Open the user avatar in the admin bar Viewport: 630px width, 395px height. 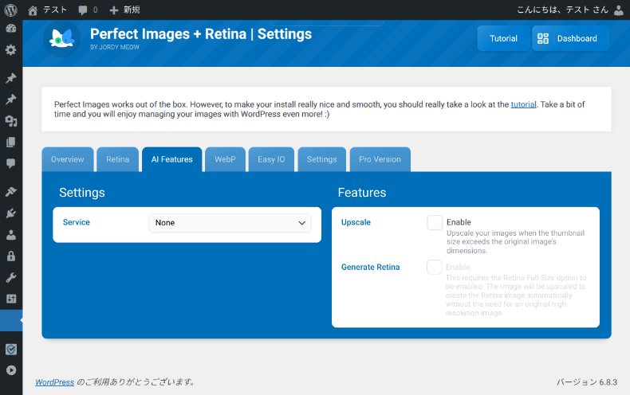click(x=619, y=10)
